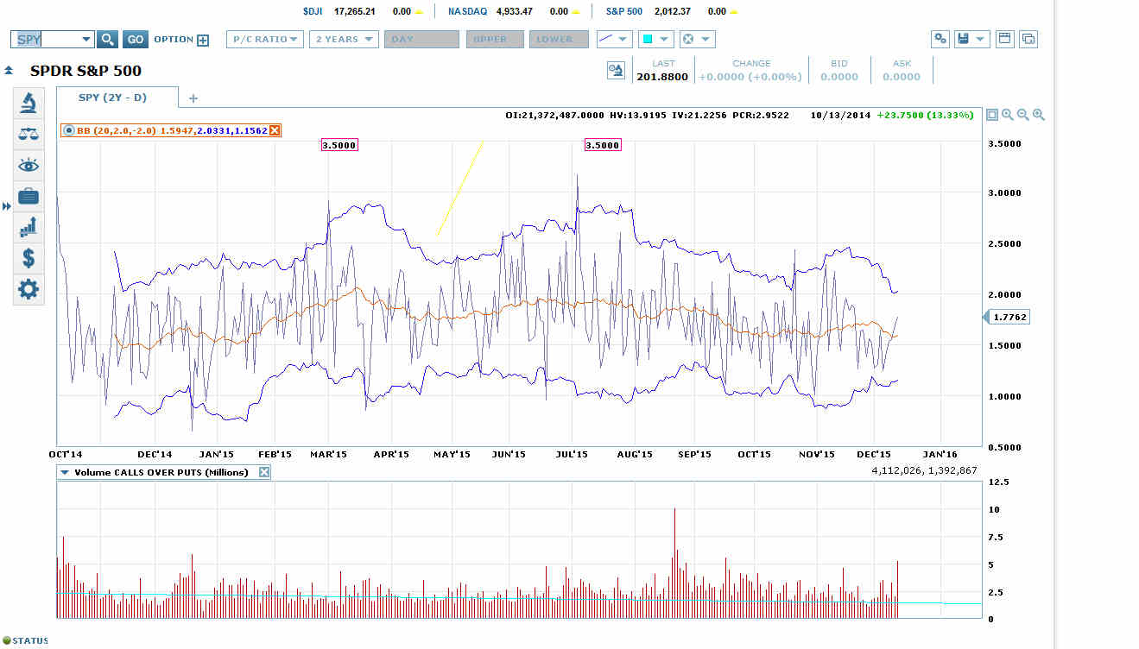Click the STATUS indicator at bottom left
Screen dimensions: 1139x649
(27, 640)
